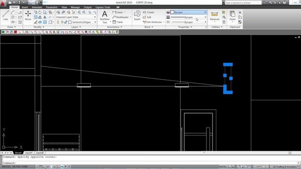The image size is (301, 169).
Task: Toggle the layer on/off lightbulb icon
Action: [58, 22]
